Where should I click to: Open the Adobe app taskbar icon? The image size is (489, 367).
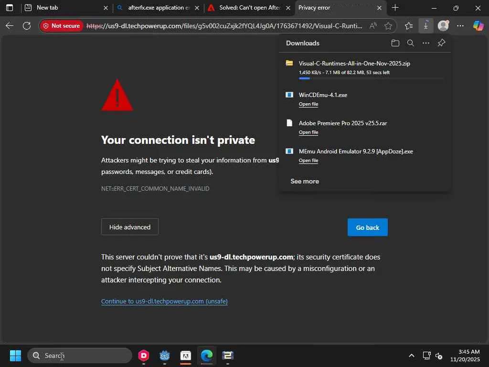186,356
